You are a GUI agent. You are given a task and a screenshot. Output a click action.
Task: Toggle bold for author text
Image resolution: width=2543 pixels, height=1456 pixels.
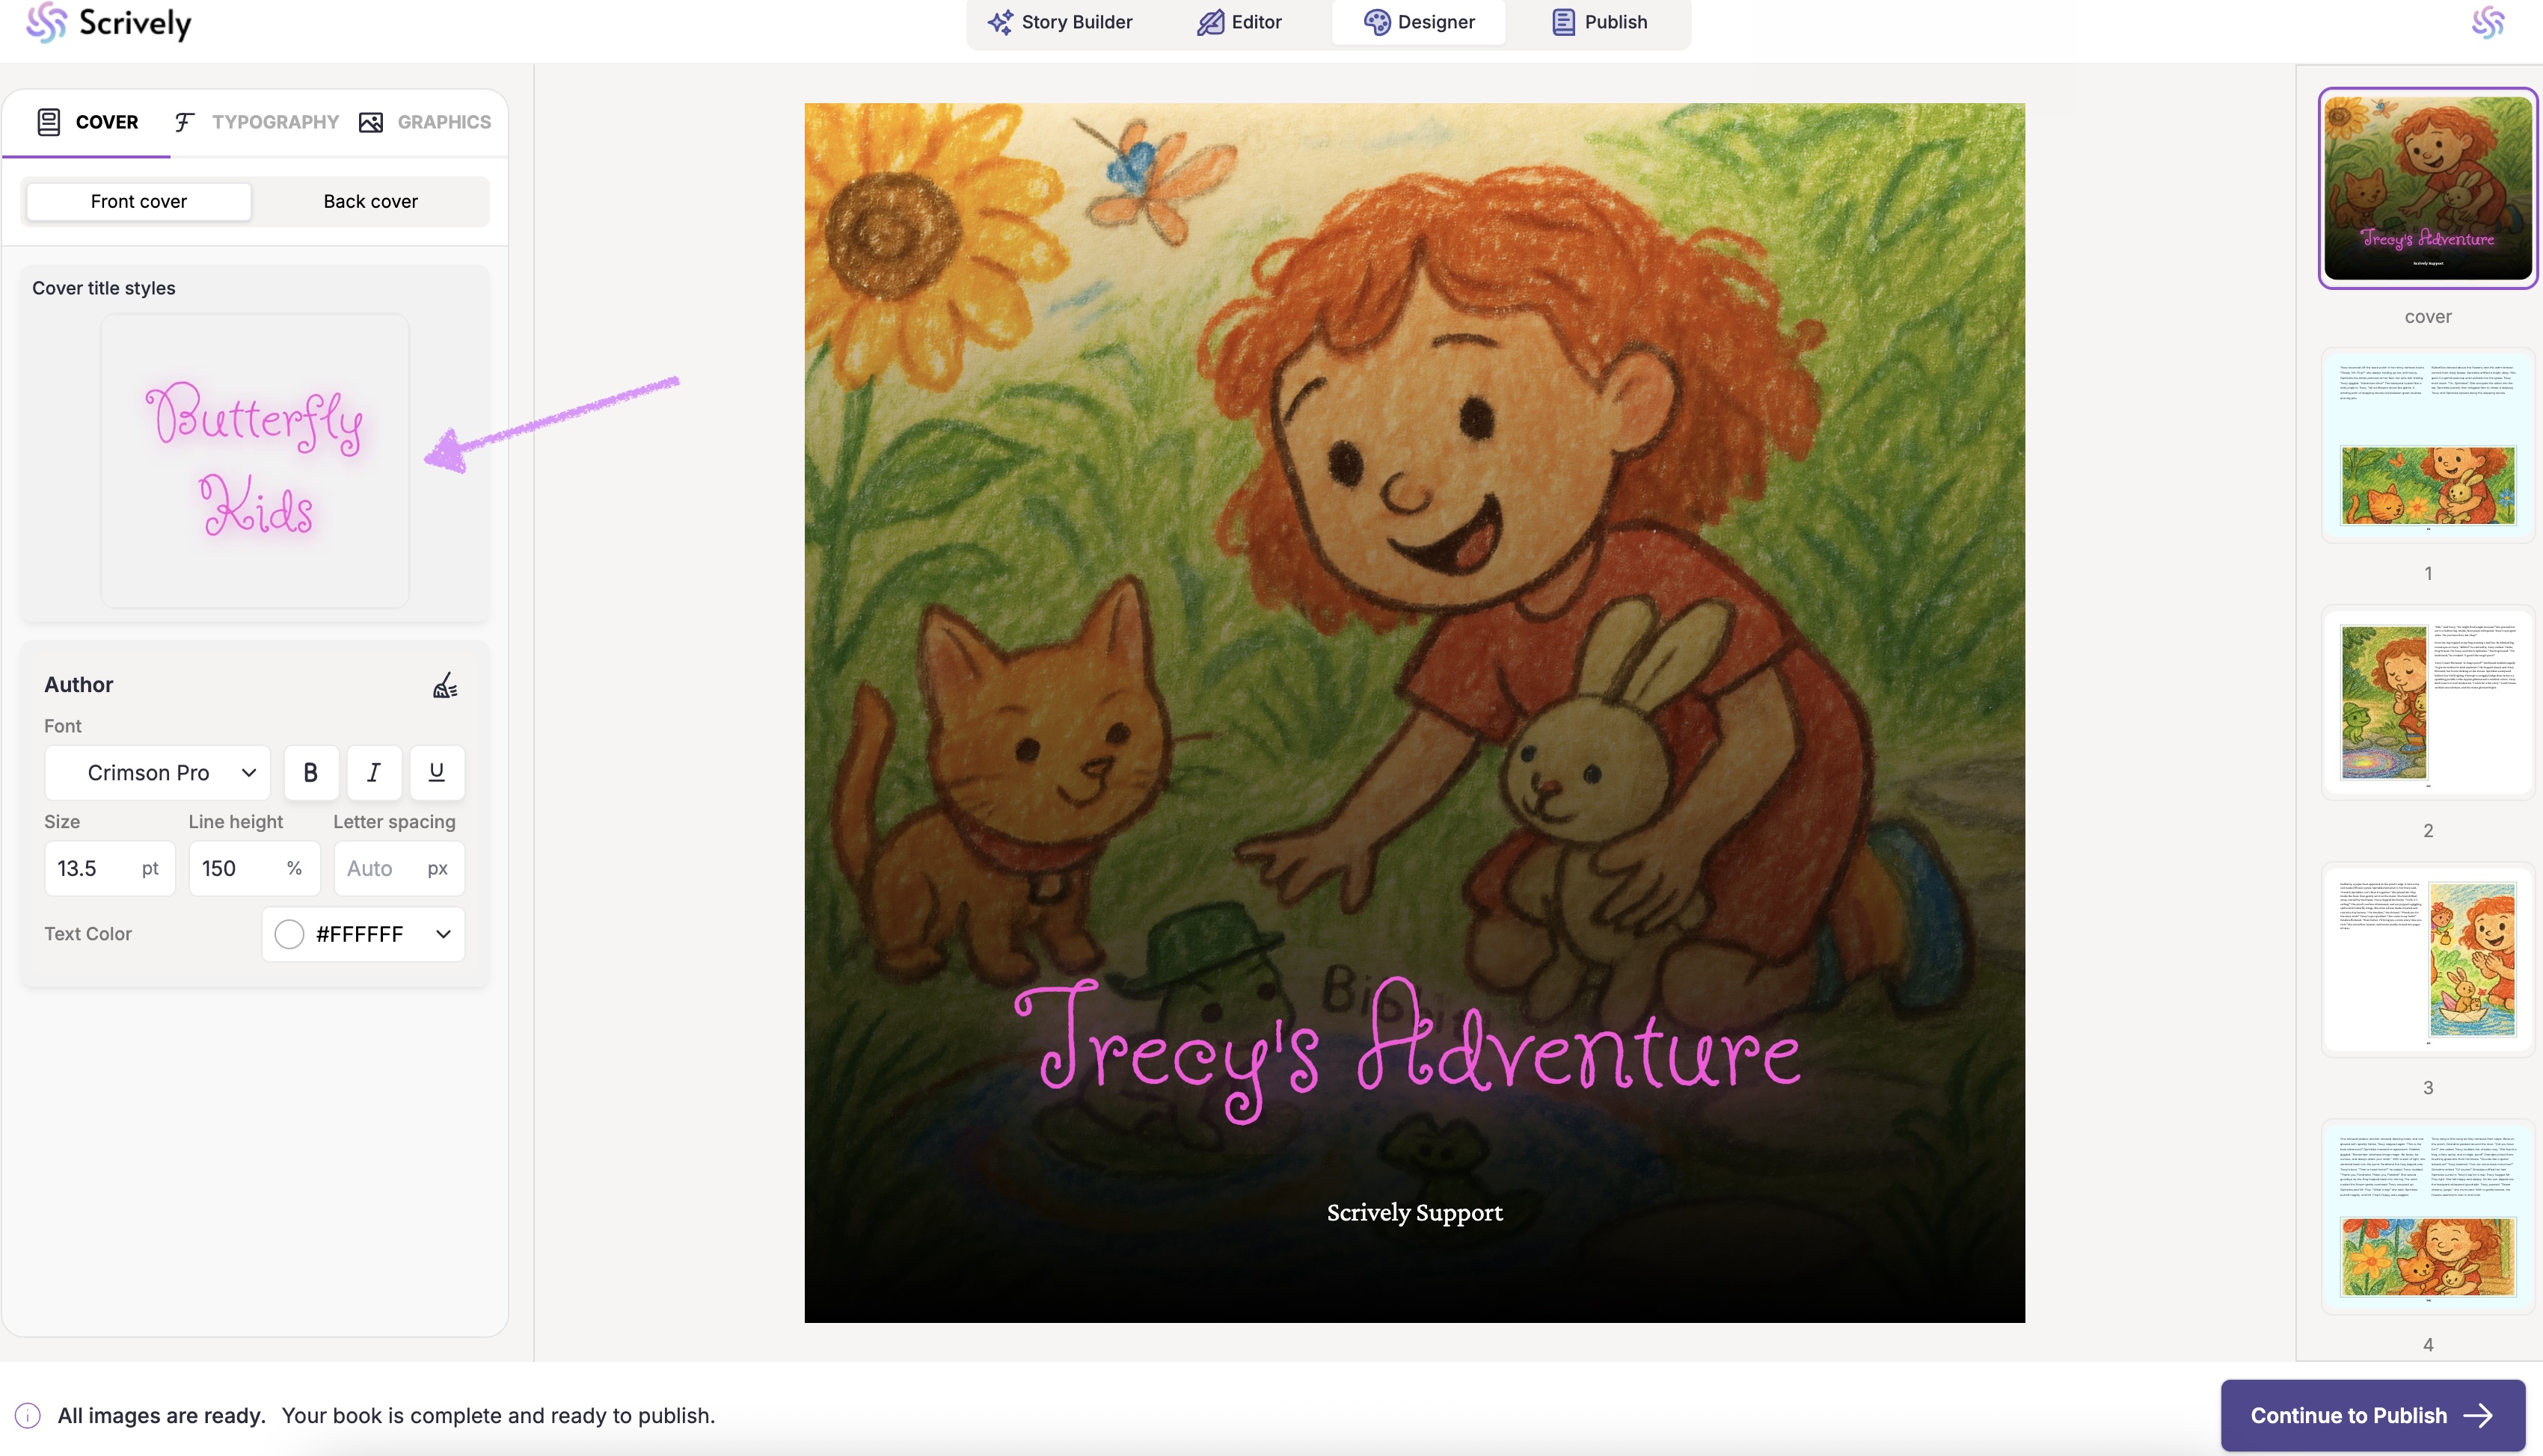point(310,772)
